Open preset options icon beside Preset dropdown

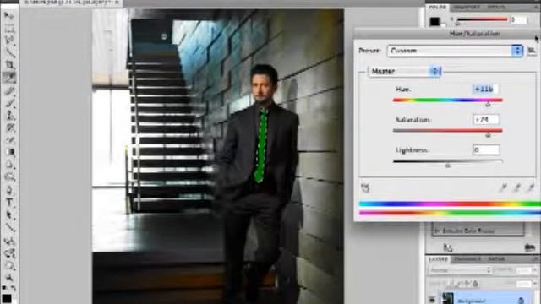[532, 51]
